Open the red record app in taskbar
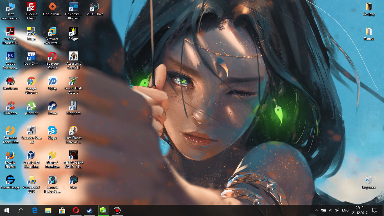The height and width of the screenshot is (216, 384). (x=117, y=210)
